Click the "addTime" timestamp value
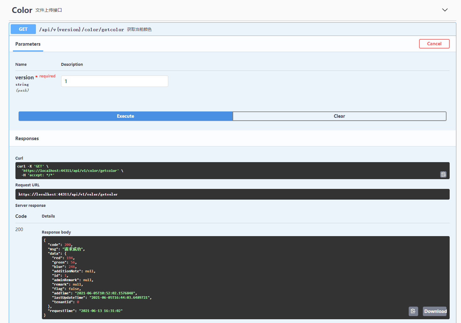The height and width of the screenshot is (323, 461). coord(105,293)
